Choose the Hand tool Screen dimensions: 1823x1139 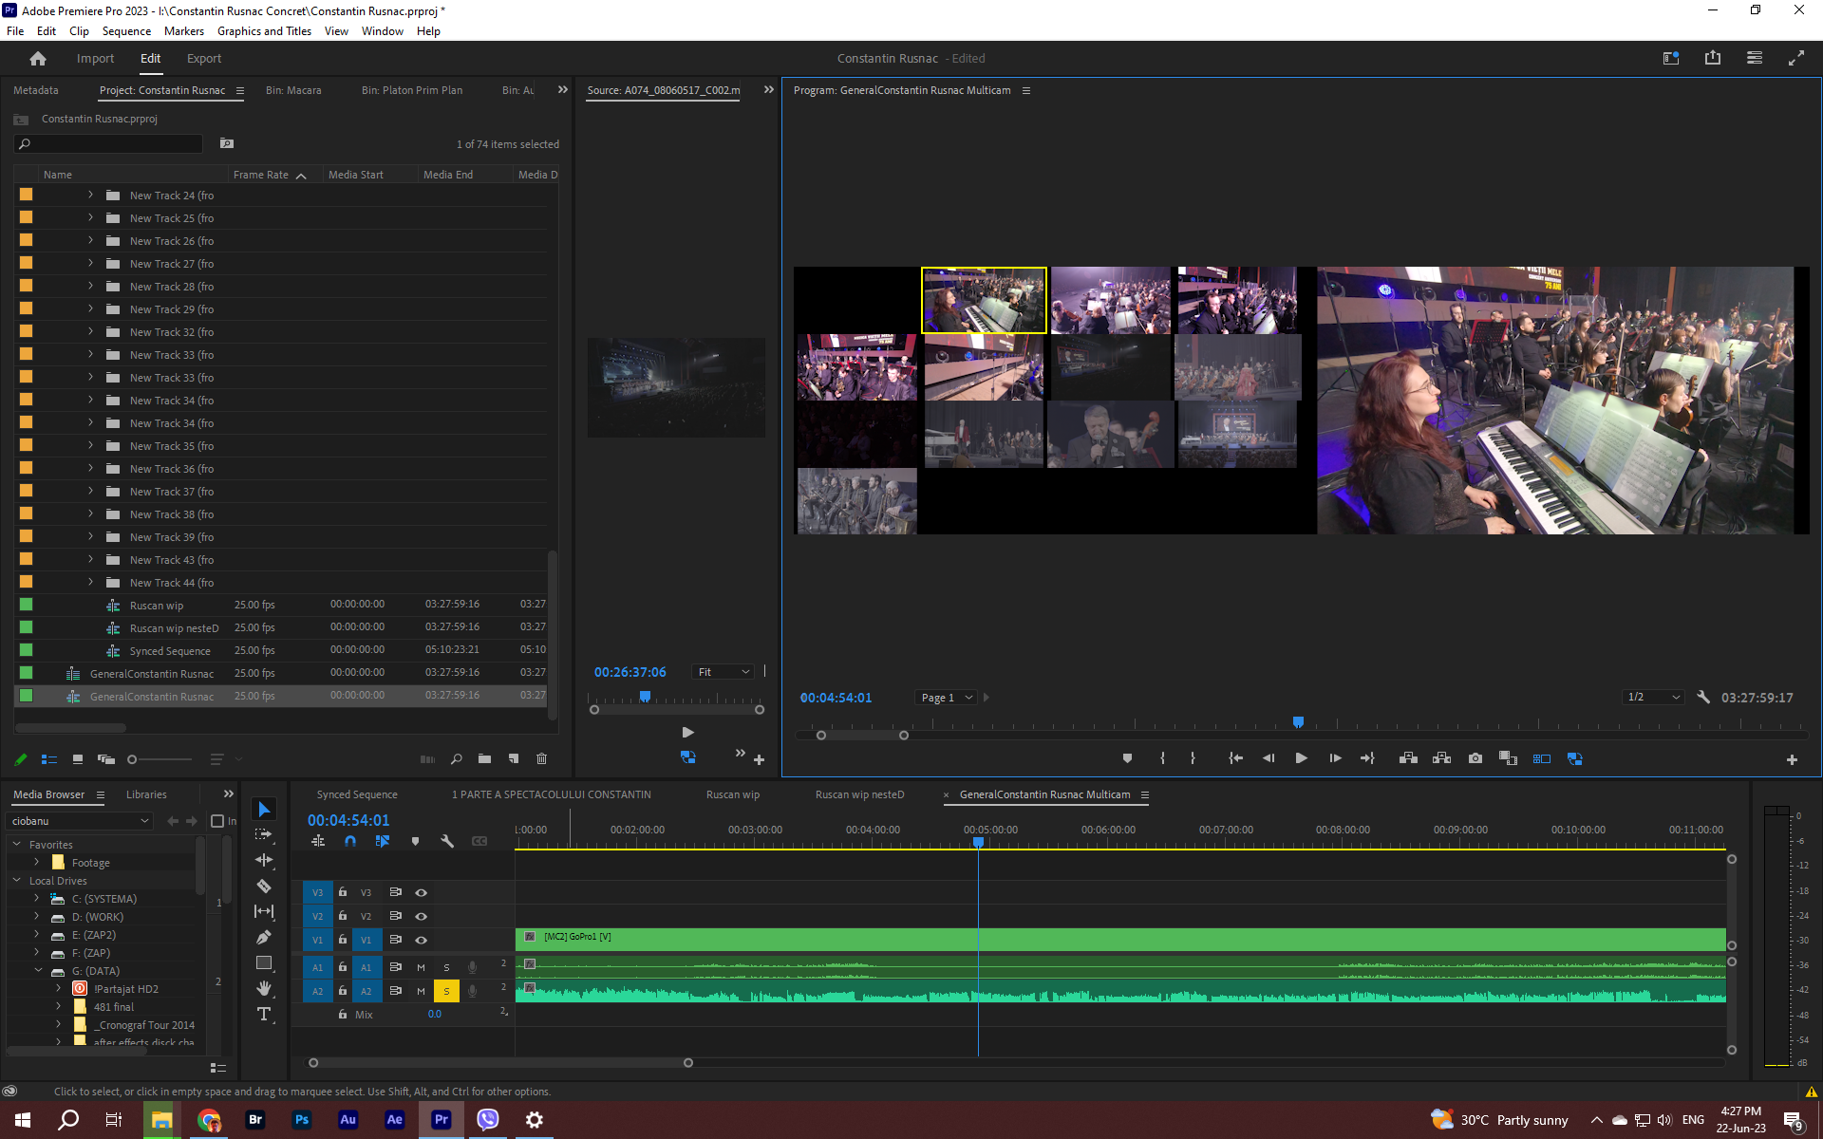click(264, 989)
